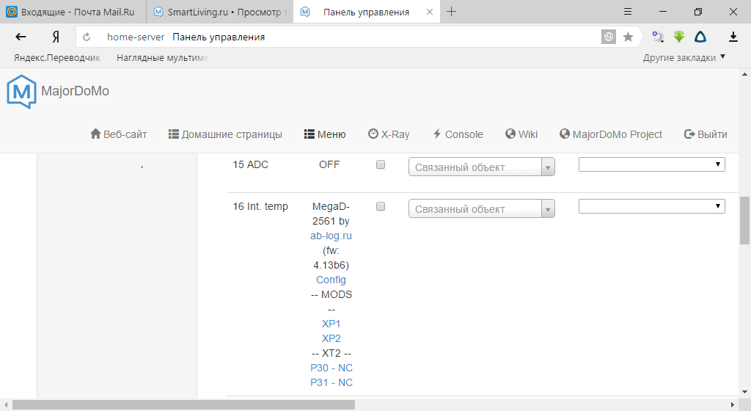Open empty select box in 16 Int. temp row
This screenshot has width=751, height=411.
pos(652,206)
